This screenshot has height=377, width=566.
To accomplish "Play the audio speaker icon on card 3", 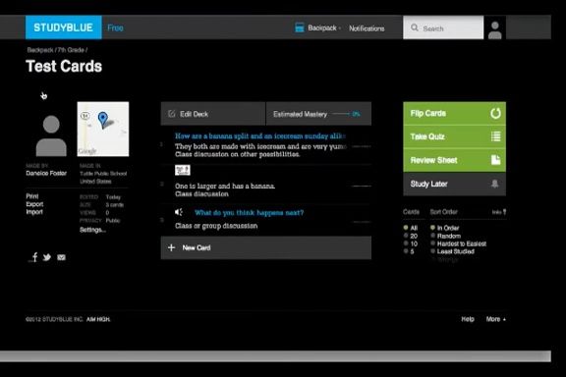I will pyautogui.click(x=179, y=212).
